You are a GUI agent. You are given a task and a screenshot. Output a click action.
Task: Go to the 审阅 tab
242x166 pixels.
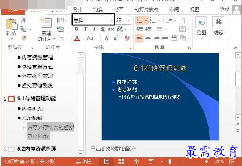(174, 10)
